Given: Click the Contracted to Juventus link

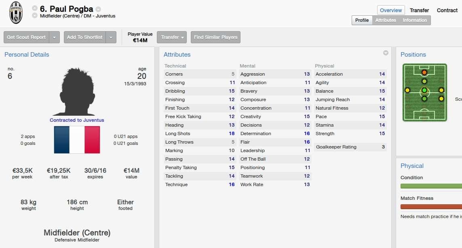Looking at the screenshot, I should click(x=77, y=120).
